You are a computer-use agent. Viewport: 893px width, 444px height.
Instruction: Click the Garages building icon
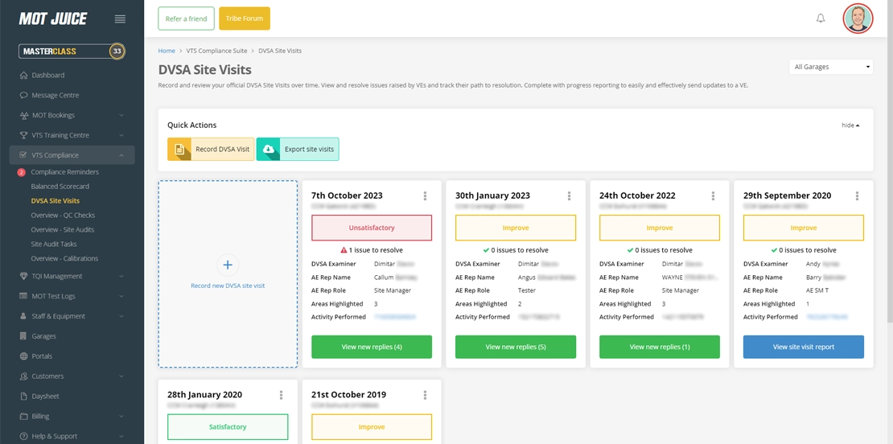[23, 336]
